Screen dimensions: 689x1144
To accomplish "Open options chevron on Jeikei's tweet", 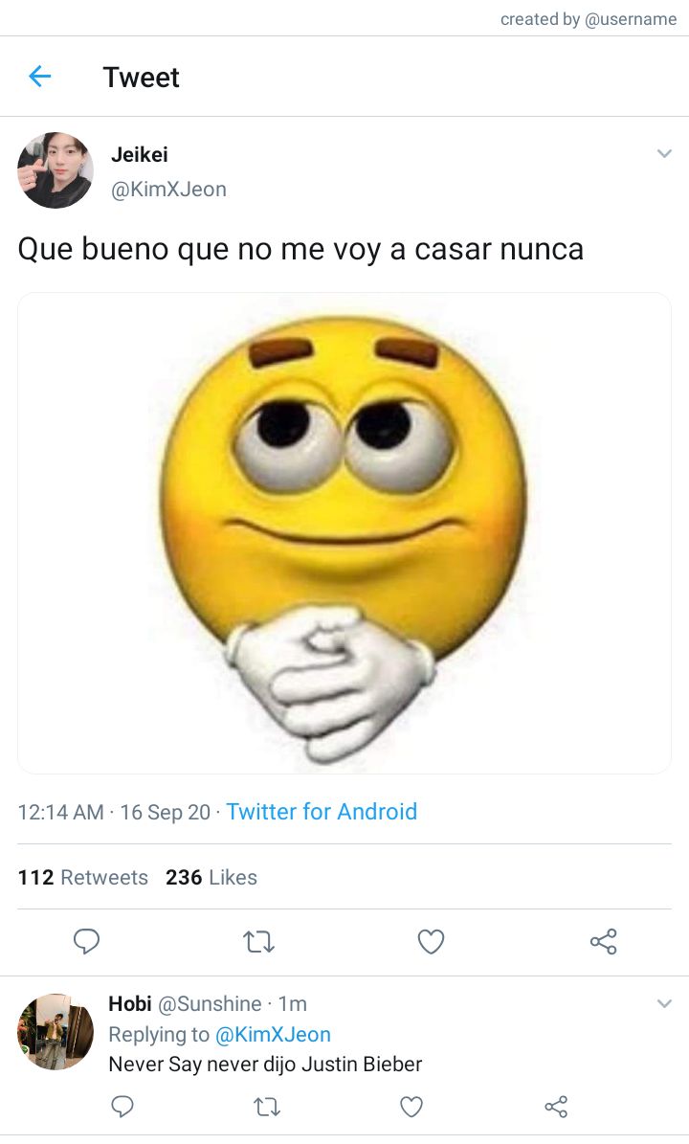I will click(x=664, y=153).
